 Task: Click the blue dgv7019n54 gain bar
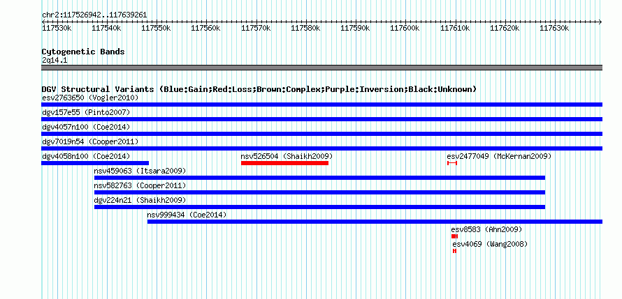[x=321, y=148]
